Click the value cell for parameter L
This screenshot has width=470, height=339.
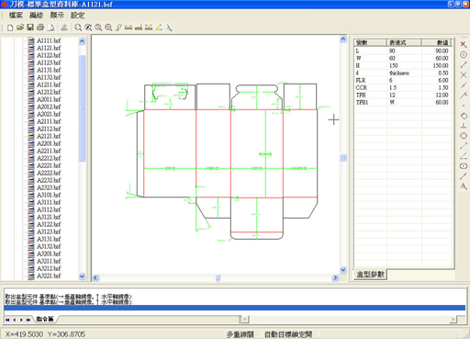pos(438,51)
